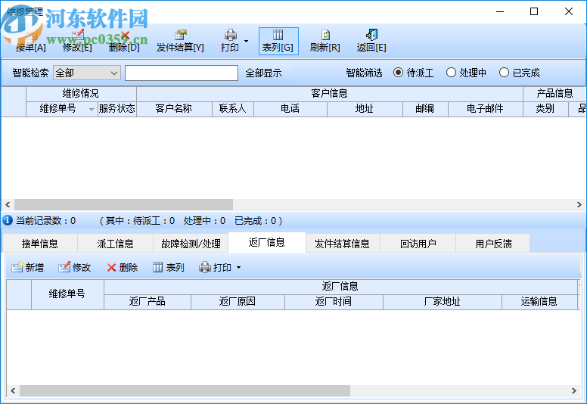Click the 返回[E] exit icon
Image resolution: width=587 pixels, height=404 pixels.
(371, 35)
